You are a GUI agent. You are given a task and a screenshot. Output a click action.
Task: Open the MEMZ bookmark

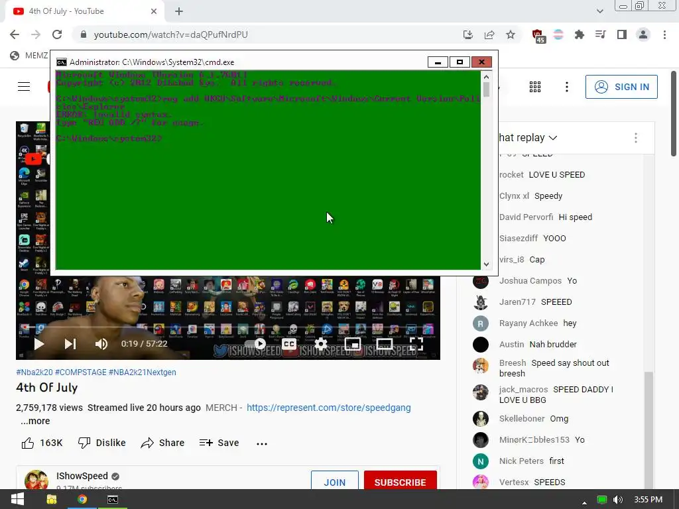click(29, 56)
